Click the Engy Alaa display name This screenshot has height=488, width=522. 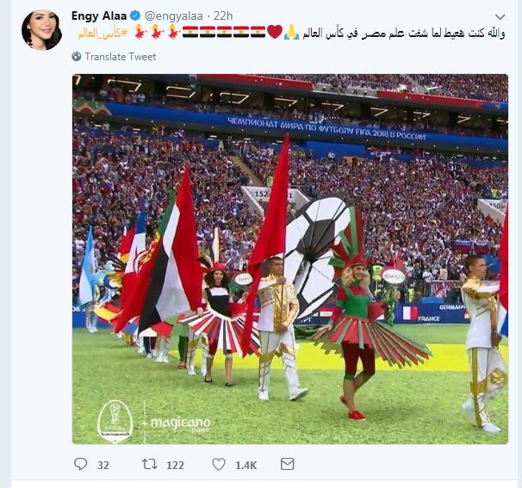(x=99, y=16)
